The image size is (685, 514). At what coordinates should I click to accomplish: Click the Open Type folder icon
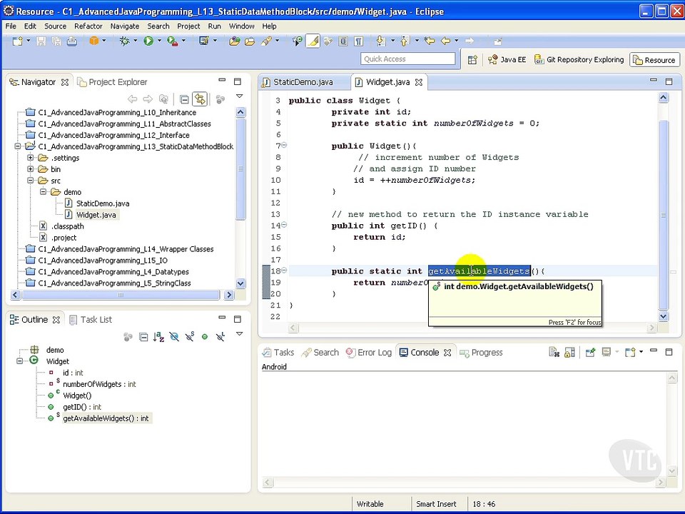pyautogui.click(x=235, y=41)
